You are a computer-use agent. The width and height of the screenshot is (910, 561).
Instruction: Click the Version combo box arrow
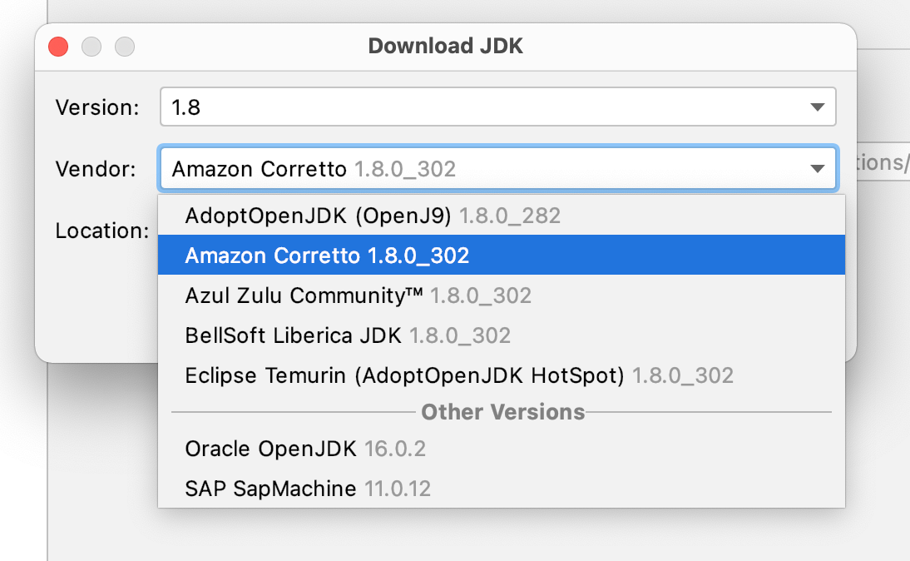tap(817, 107)
